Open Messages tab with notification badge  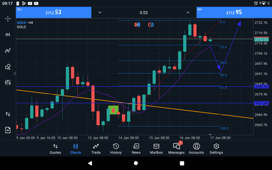coord(176,148)
